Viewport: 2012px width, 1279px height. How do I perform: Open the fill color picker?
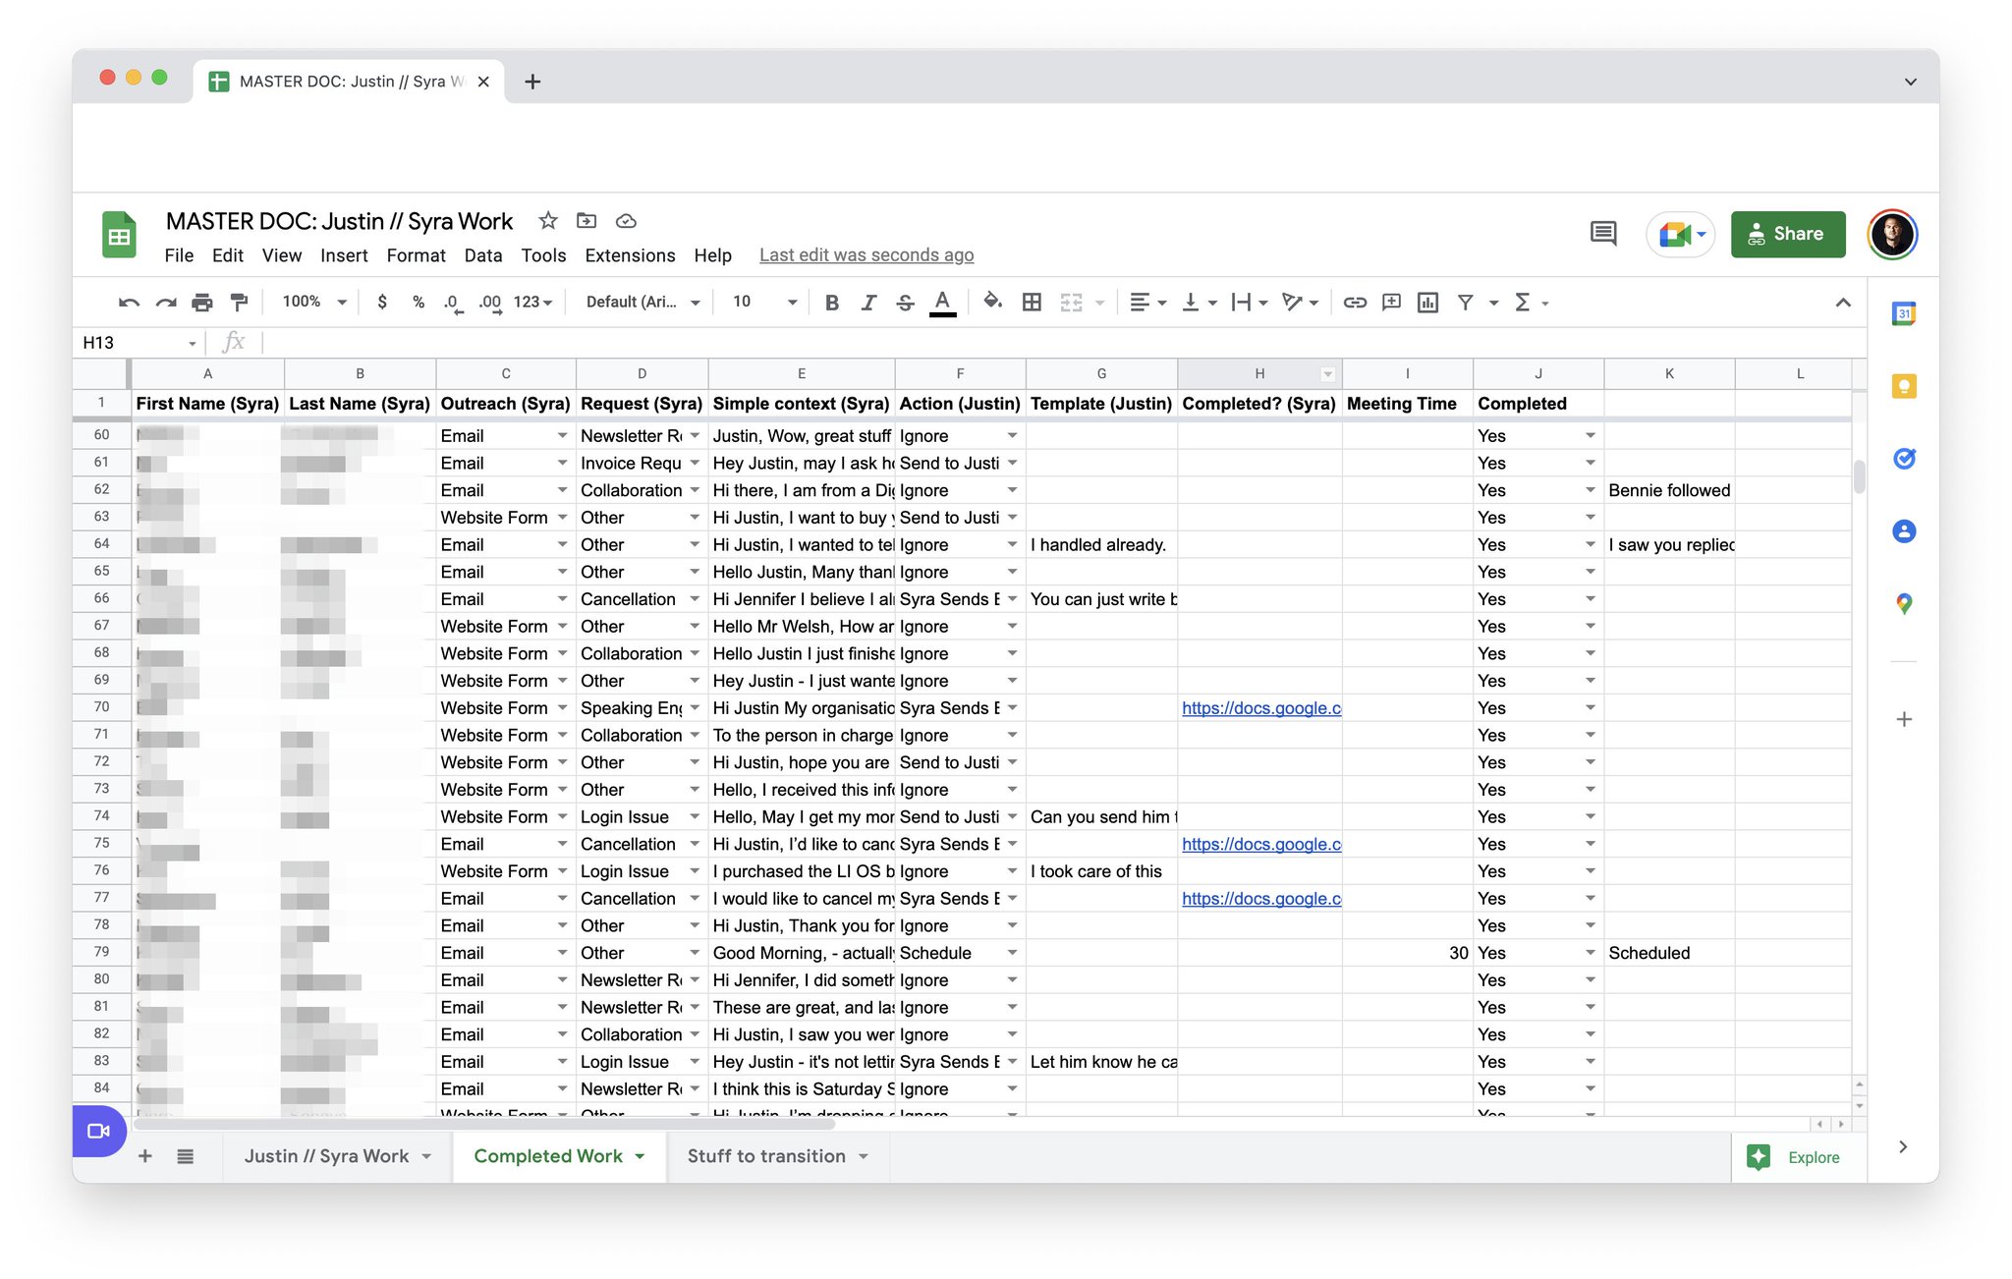pos(992,303)
